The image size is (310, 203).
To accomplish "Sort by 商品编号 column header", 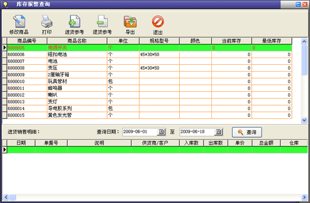I will tap(27, 41).
